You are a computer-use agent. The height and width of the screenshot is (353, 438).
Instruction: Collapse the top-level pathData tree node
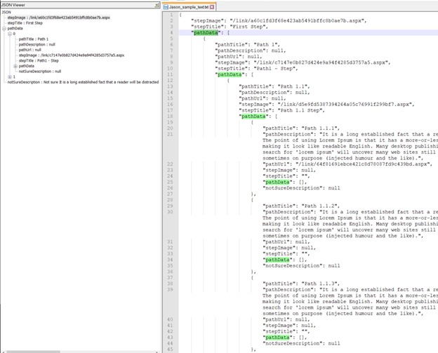[x=4, y=28]
